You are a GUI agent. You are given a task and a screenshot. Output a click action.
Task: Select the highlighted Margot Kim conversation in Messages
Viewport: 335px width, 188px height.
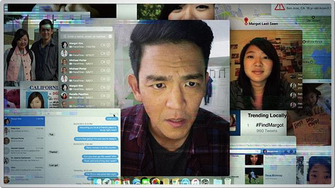tap(25, 121)
